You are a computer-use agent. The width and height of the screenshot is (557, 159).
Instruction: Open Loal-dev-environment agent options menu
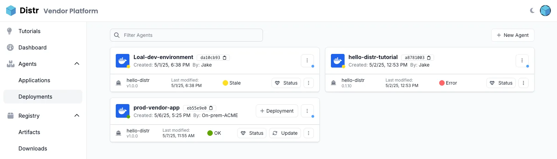[x=307, y=60]
